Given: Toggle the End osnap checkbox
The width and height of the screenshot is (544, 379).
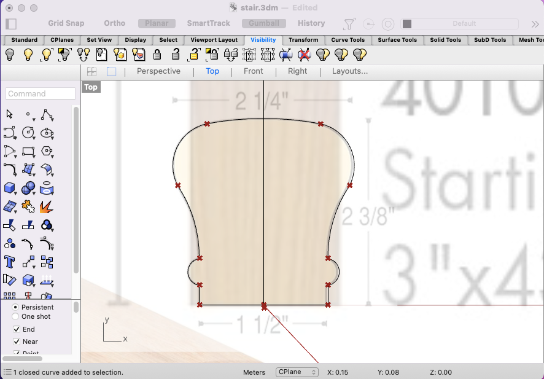Looking at the screenshot, I should coord(17,329).
